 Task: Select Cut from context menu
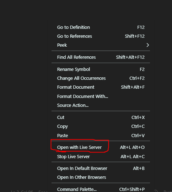tap(101, 118)
